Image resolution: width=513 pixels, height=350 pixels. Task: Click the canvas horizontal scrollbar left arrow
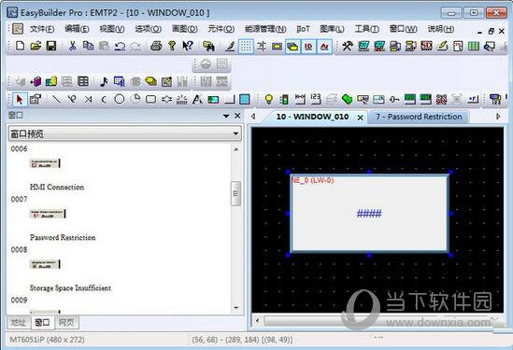pos(257,320)
